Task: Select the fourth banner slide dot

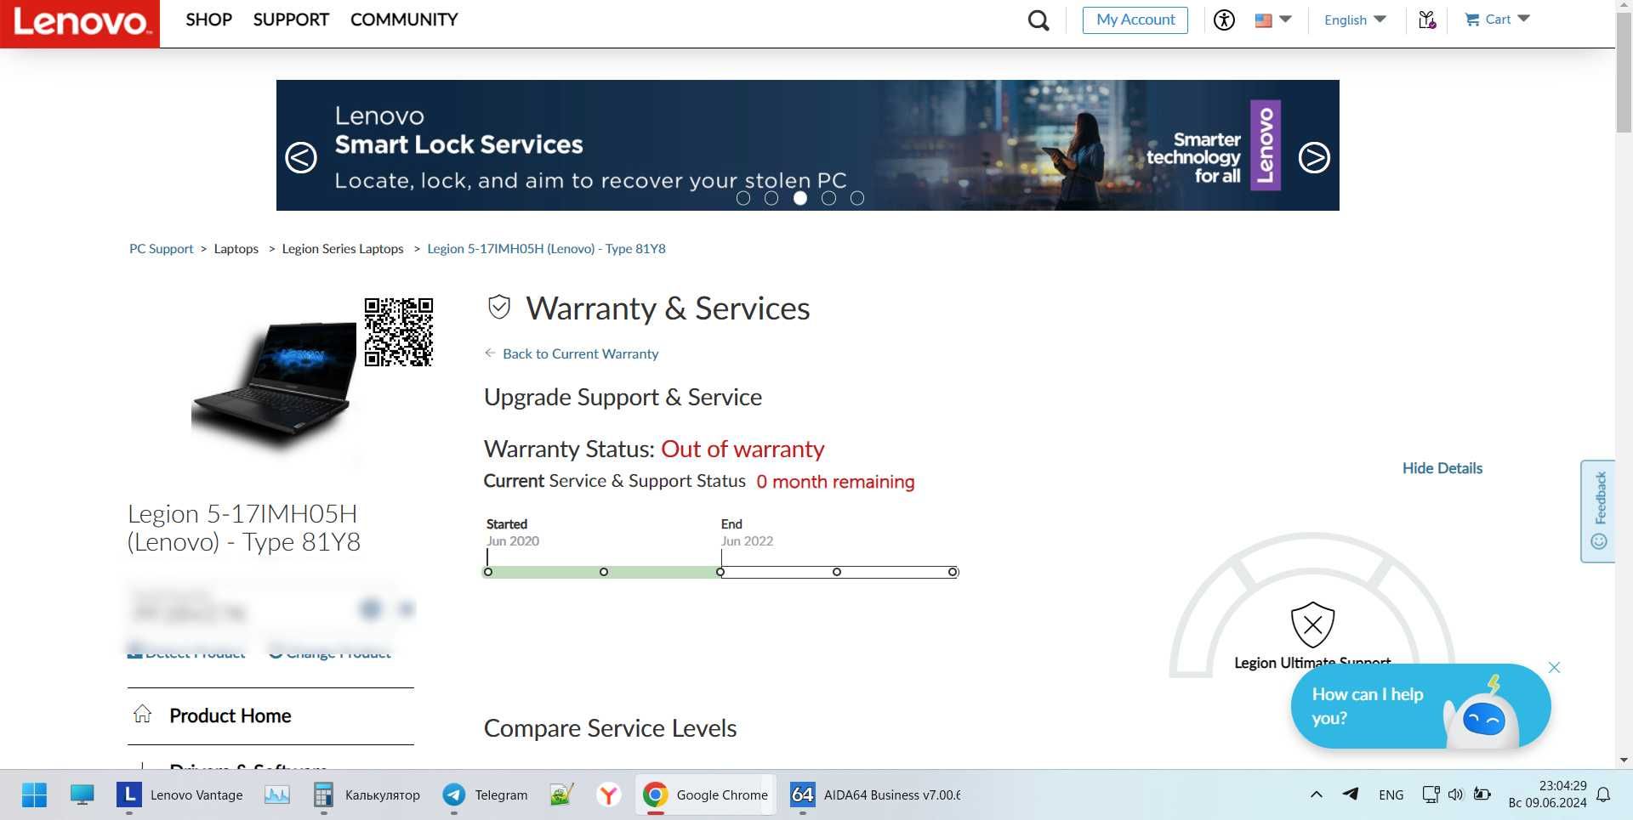Action: pyautogui.click(x=828, y=198)
